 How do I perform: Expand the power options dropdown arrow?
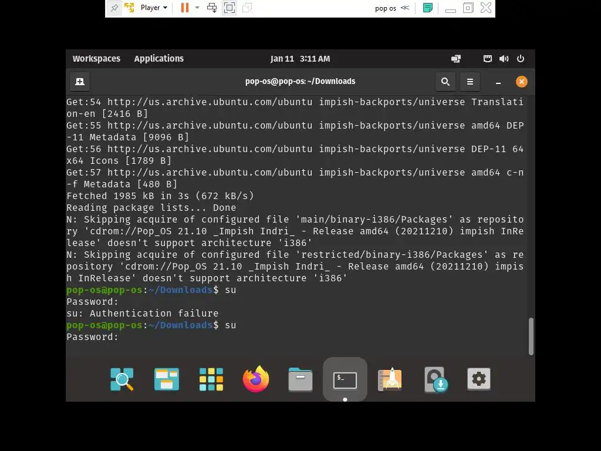click(x=197, y=8)
